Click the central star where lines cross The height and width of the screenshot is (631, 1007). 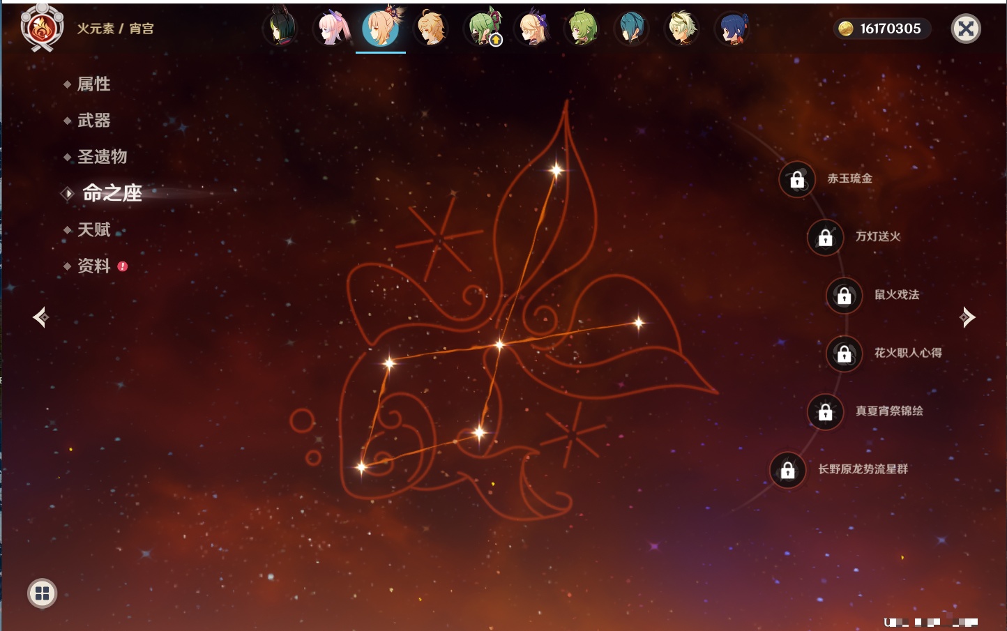point(499,344)
